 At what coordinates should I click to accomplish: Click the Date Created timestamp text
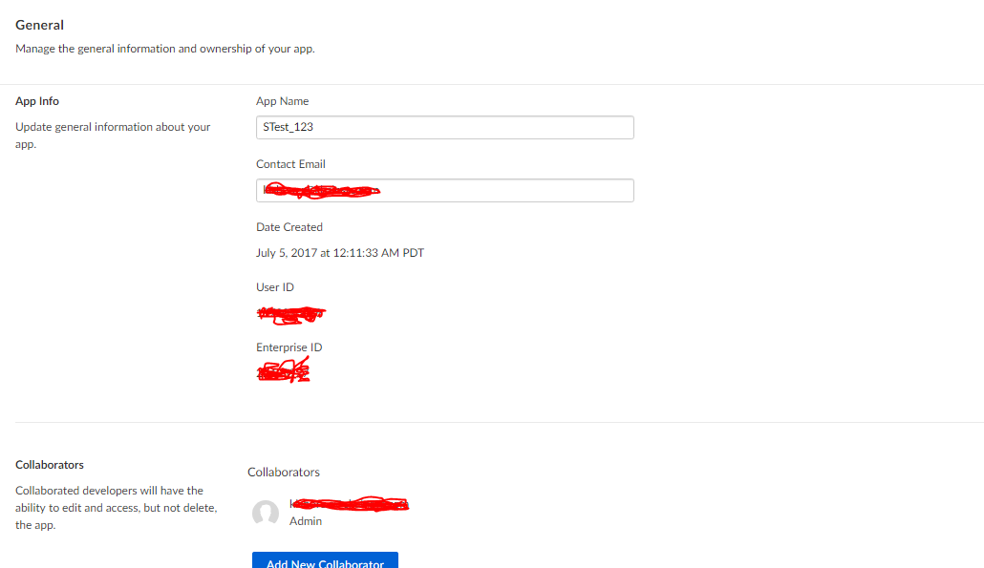click(x=339, y=252)
